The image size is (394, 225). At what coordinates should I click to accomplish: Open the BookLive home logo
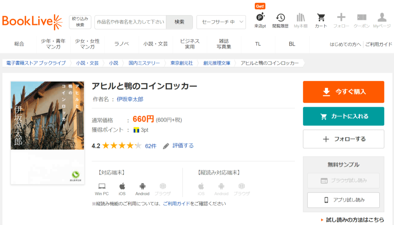[x=32, y=22]
